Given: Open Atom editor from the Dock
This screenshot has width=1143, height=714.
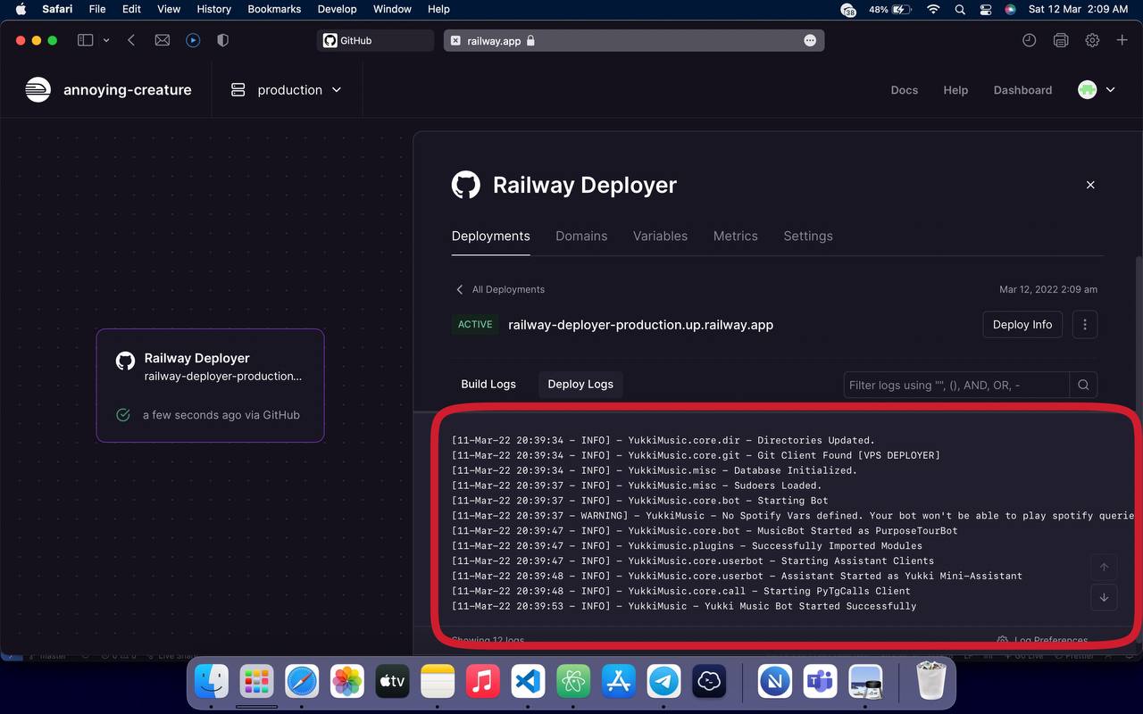Looking at the screenshot, I should click(x=573, y=682).
